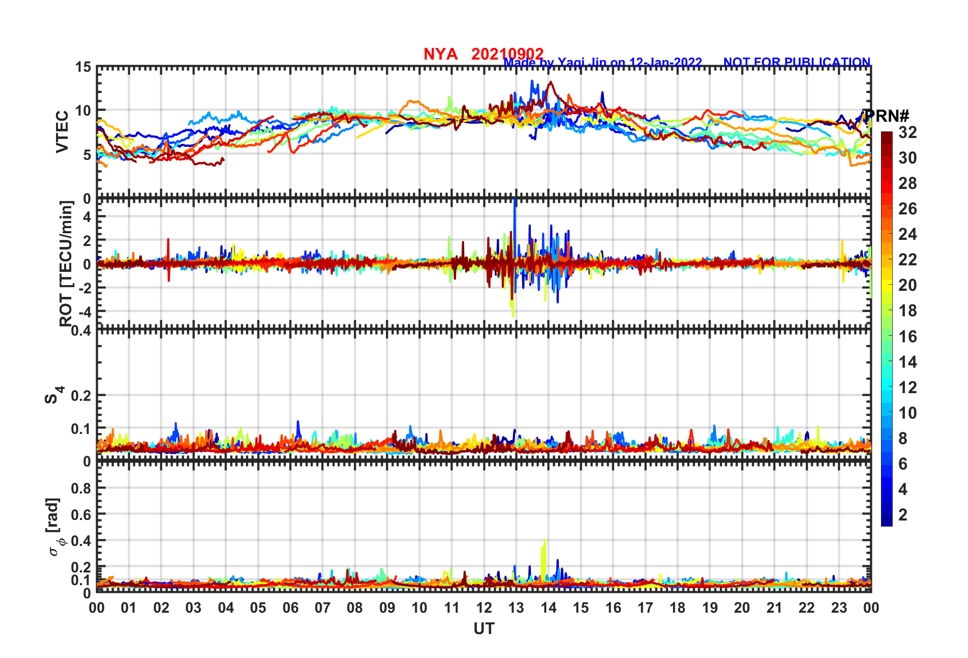968x658 pixels.
Task: Click the colorbar label '20'
Action: [x=907, y=285]
